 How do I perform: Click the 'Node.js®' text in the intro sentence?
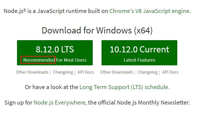coord(15,11)
